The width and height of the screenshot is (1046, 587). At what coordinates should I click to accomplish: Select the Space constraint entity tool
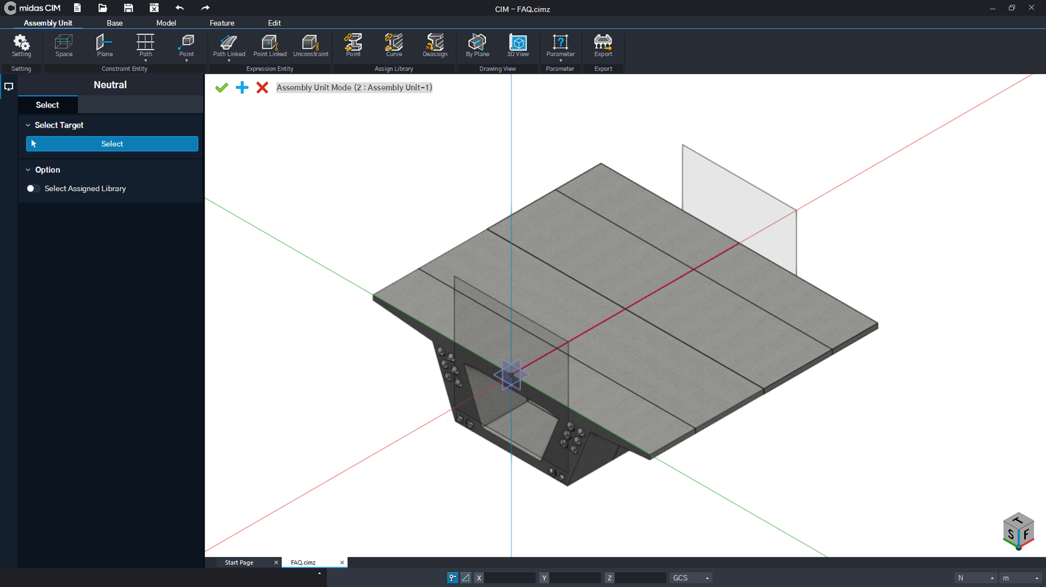(x=64, y=45)
